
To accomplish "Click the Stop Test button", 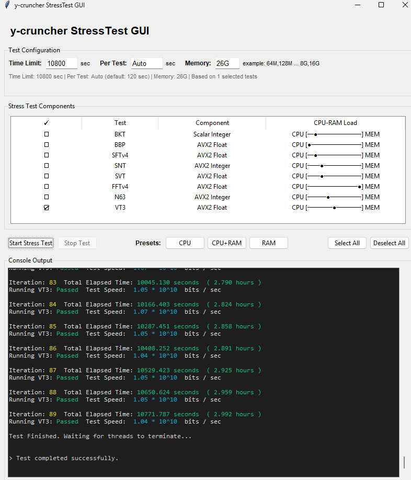I will click(x=77, y=243).
